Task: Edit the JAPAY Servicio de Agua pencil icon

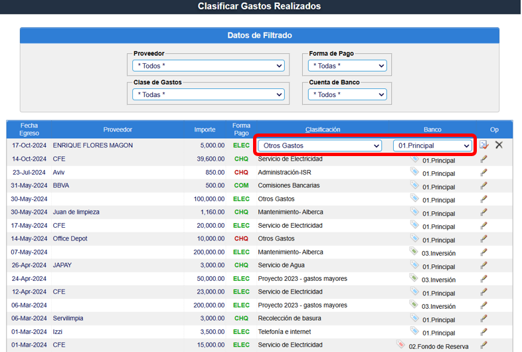Action: pos(483,266)
